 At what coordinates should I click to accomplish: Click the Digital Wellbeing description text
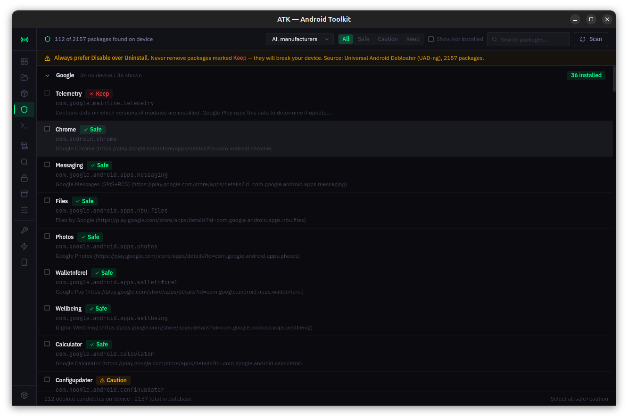point(184,328)
